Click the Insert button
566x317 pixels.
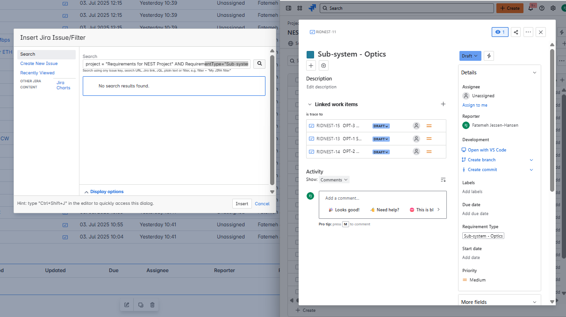(x=242, y=204)
